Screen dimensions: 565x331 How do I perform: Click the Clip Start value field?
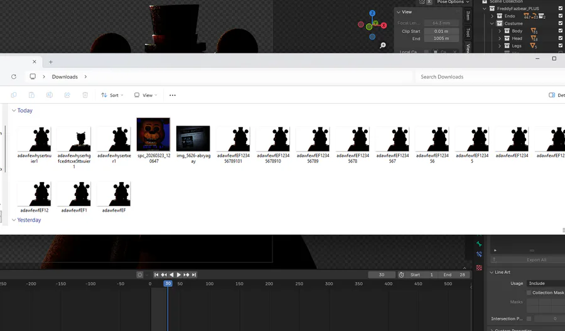point(441,31)
